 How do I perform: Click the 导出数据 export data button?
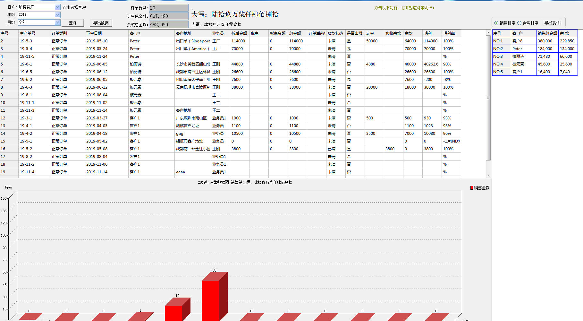[101, 23]
